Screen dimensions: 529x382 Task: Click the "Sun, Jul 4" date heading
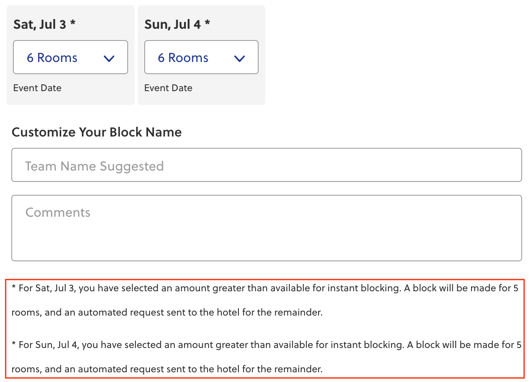172,24
